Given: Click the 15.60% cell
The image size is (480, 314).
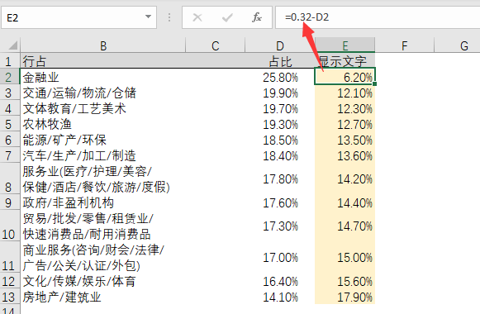Looking at the screenshot, I should (x=345, y=281).
